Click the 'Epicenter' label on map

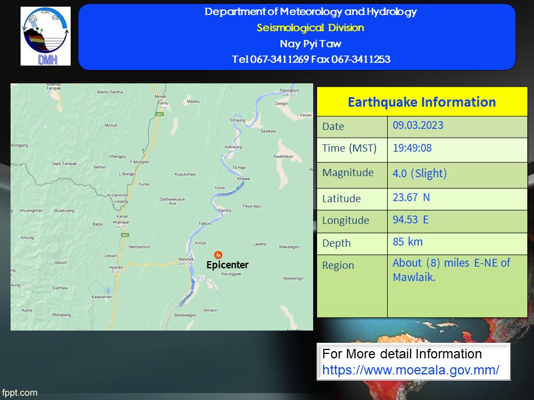point(228,265)
